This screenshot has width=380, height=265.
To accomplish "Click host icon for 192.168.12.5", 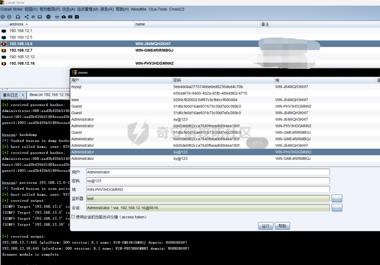I will (x=4, y=38).
